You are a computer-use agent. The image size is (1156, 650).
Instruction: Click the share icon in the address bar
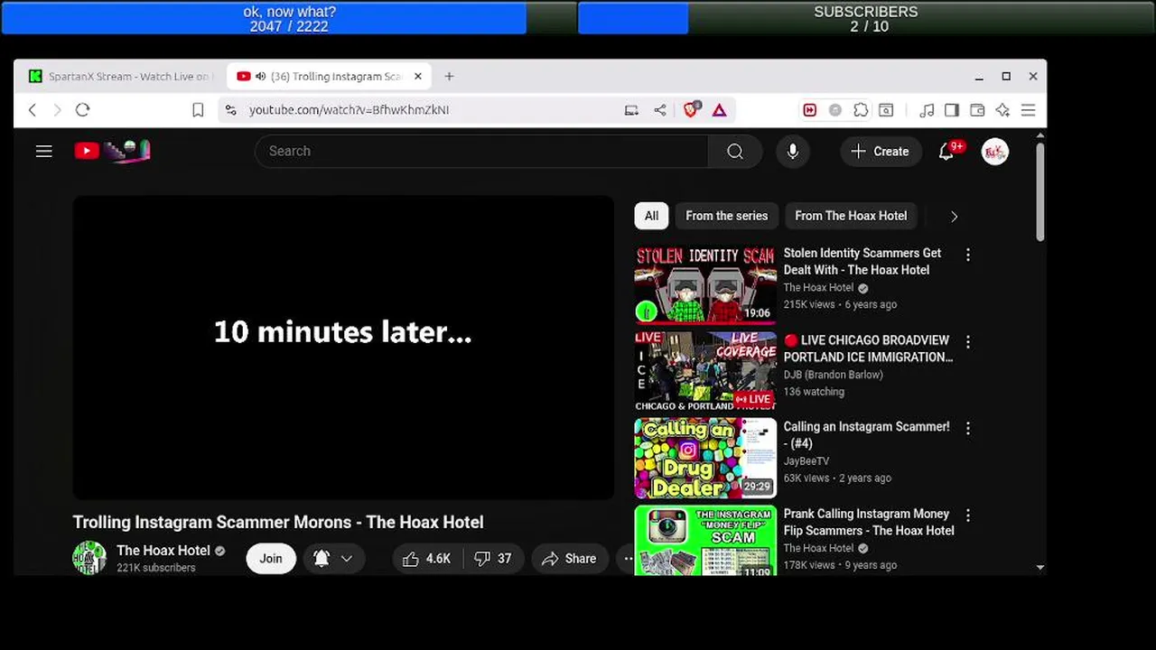[660, 110]
